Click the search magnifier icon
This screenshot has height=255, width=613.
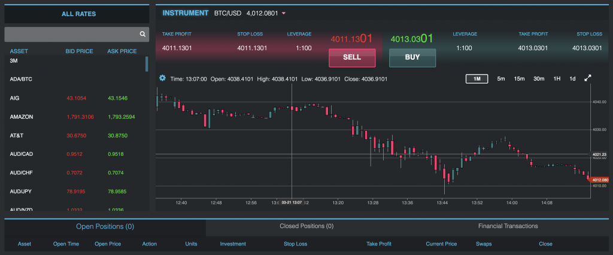(x=142, y=35)
